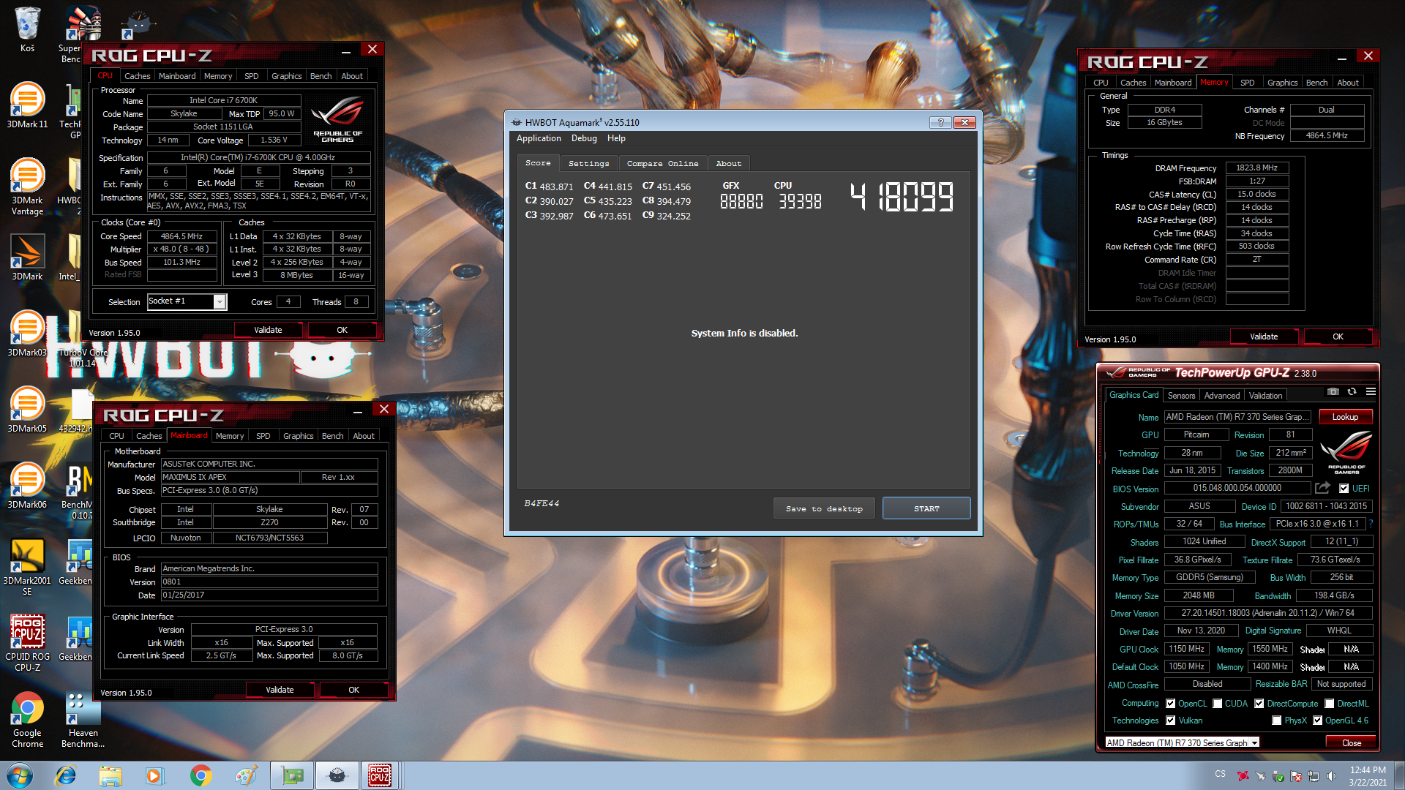The image size is (1405, 790).
Task: Open the Debug menu in Aquamark
Action: [584, 138]
